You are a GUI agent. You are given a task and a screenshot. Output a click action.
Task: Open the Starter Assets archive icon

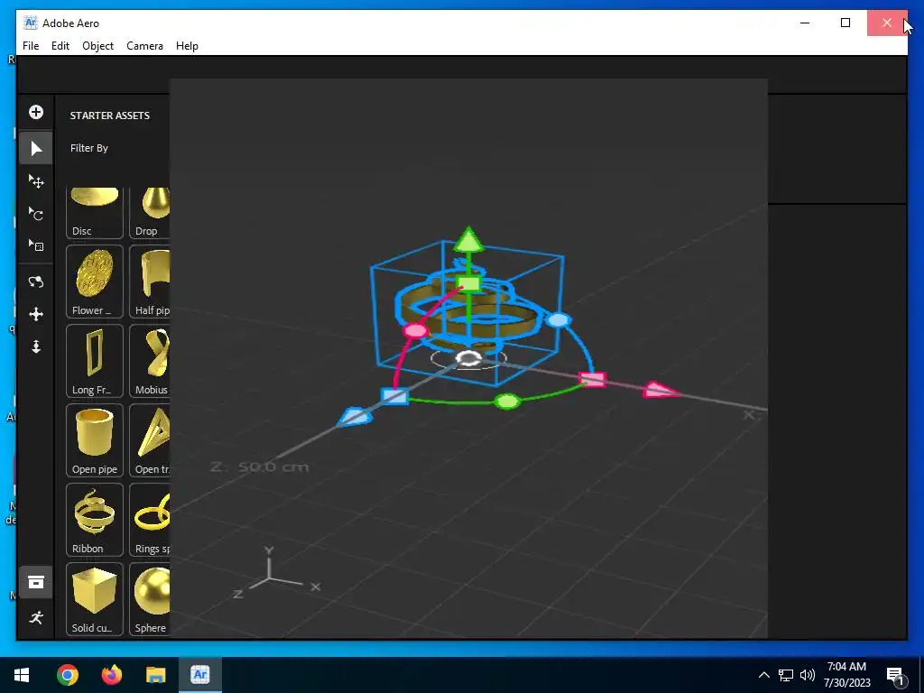pyautogui.click(x=36, y=582)
